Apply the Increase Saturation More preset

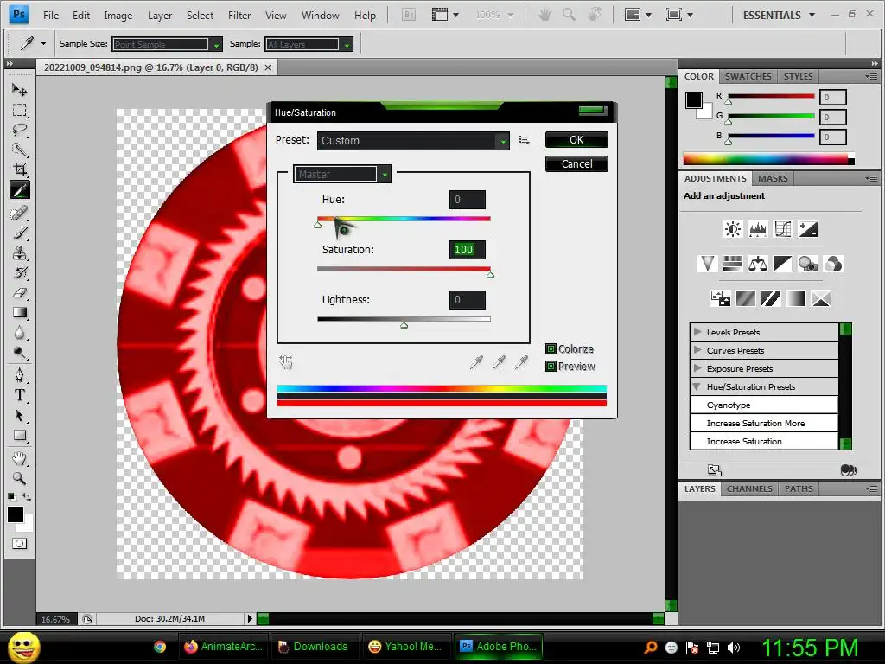tap(764, 423)
